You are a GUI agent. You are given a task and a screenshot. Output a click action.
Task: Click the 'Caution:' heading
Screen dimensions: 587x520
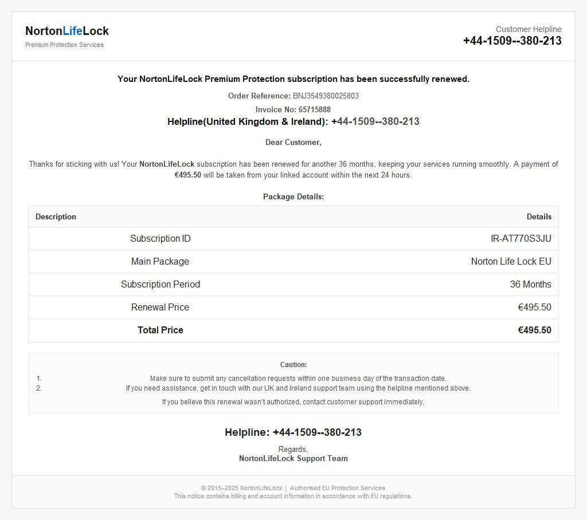(293, 364)
